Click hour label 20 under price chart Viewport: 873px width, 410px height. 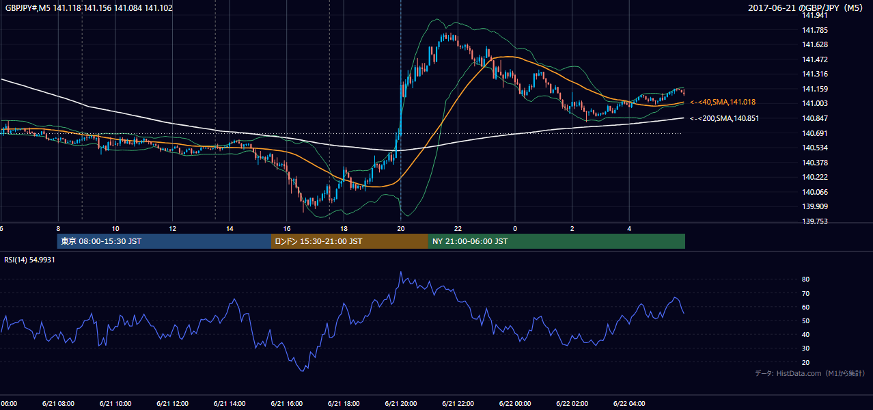(x=401, y=228)
